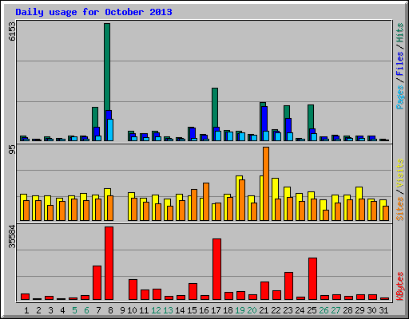409x319 pixels.
Task: Click the red KBytes bar for day 7
Action: point(97,282)
